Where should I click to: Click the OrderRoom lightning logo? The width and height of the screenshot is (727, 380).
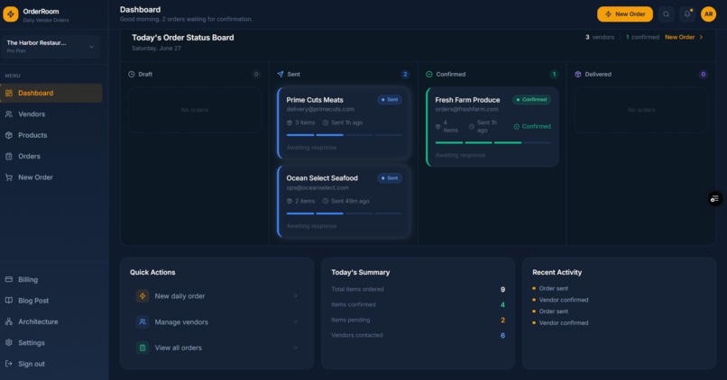(11, 14)
